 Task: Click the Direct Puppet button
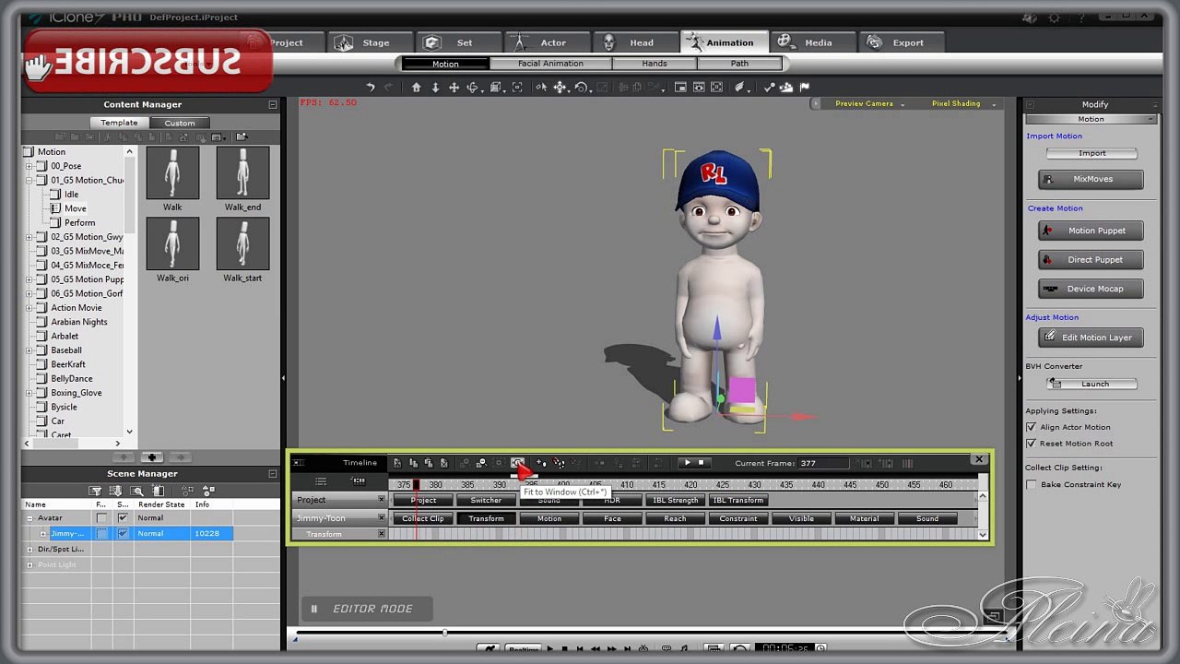(1091, 260)
